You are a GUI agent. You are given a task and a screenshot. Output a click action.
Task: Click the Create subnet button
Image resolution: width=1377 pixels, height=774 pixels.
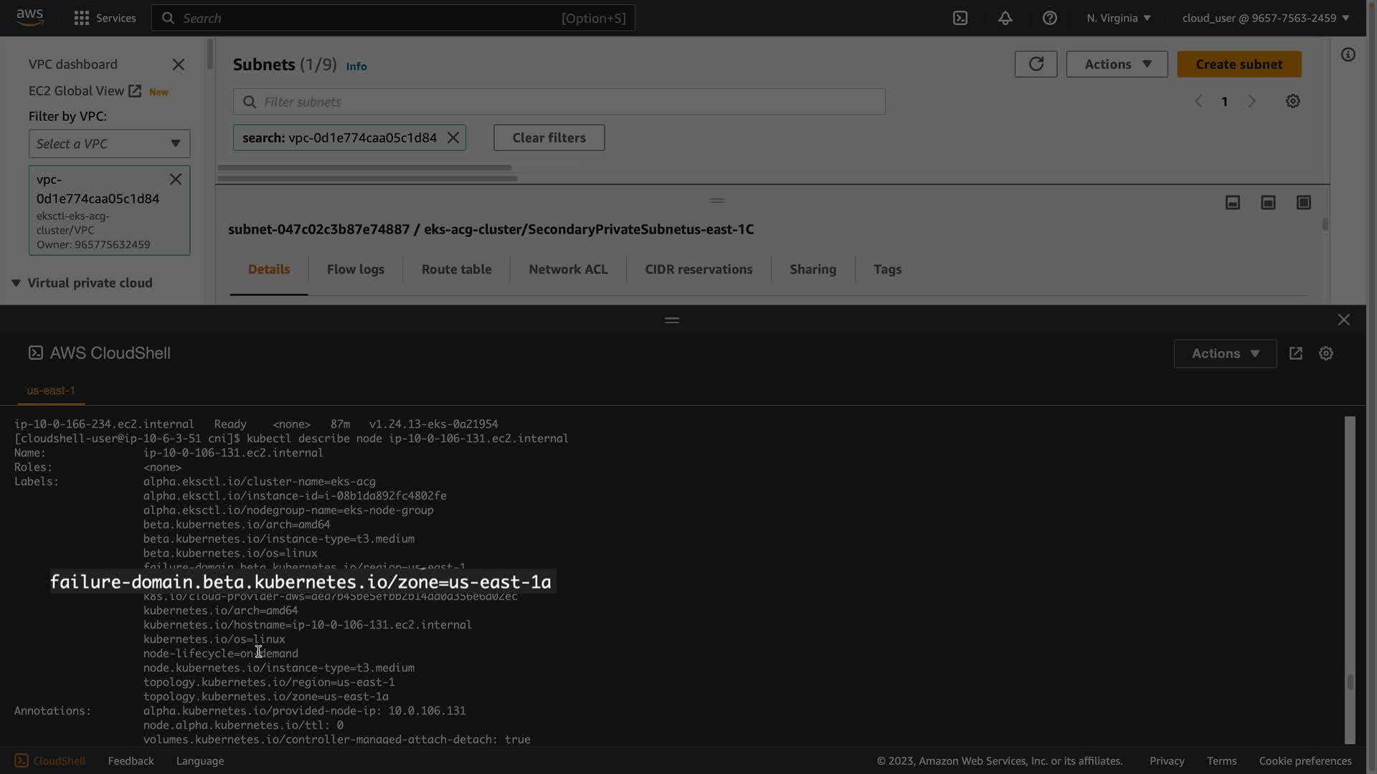1239,64
